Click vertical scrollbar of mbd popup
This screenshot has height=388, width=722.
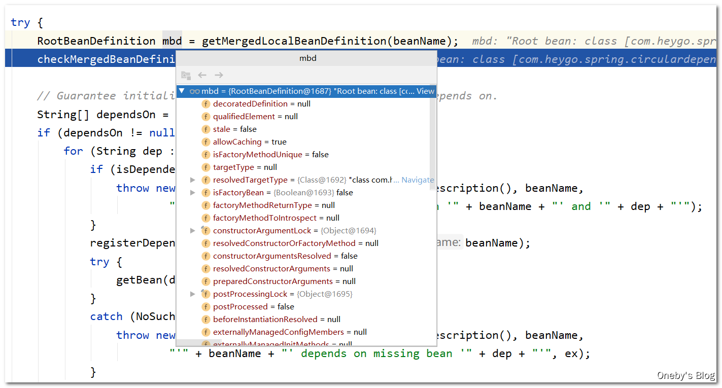point(433,137)
